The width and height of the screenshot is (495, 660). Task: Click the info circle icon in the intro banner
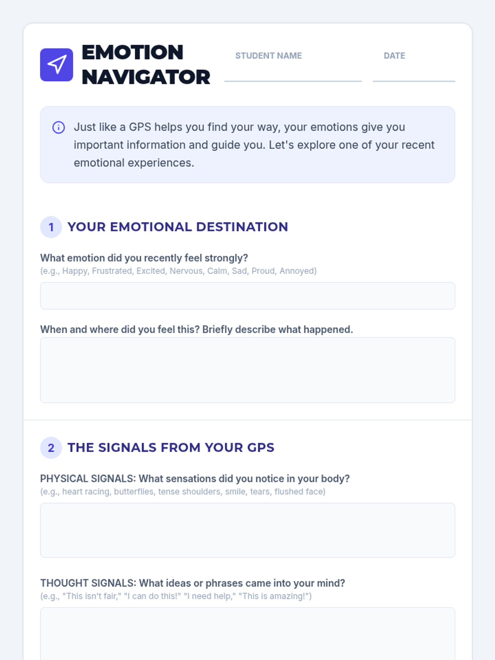pyautogui.click(x=59, y=127)
